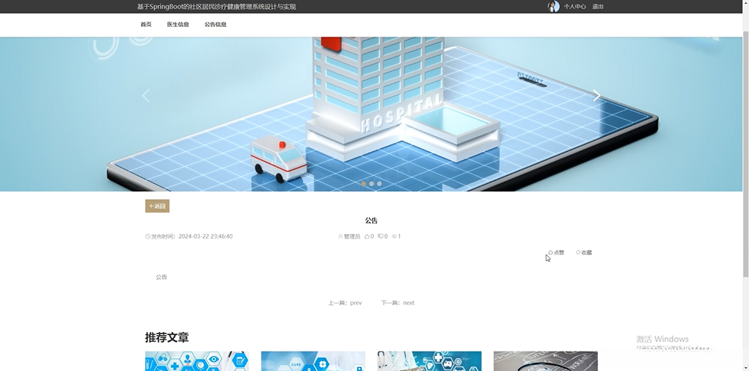The height and width of the screenshot is (371, 749).
Task: Open previous article link 上一篇 prev
Action: [345, 303]
